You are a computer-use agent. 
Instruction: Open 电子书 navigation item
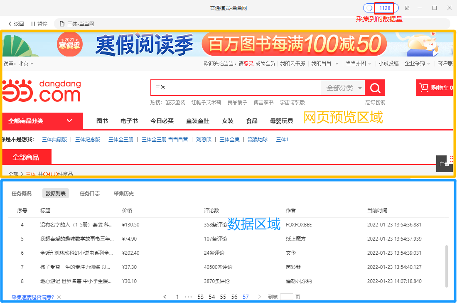pos(129,121)
